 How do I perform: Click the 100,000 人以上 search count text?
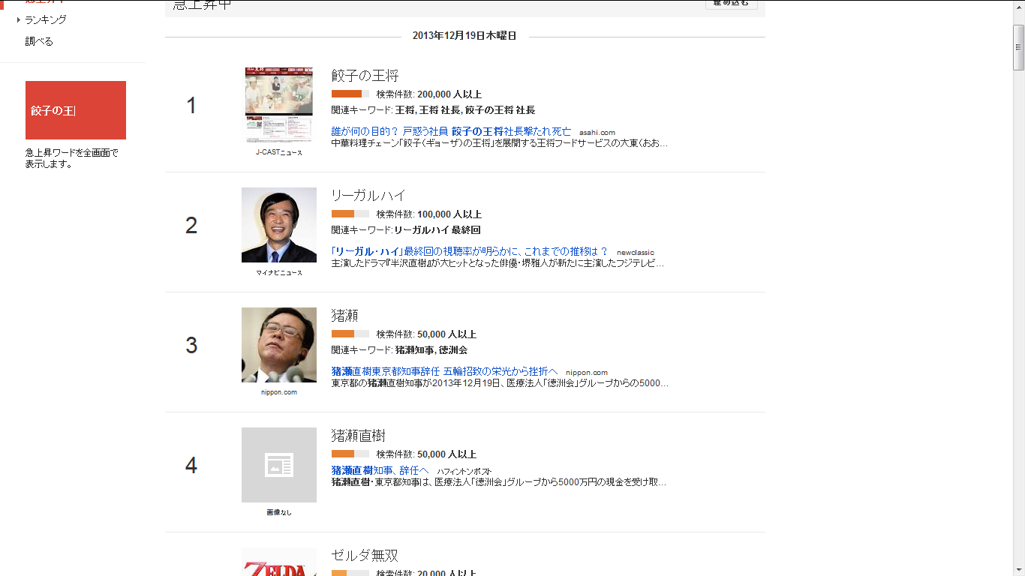[449, 214]
